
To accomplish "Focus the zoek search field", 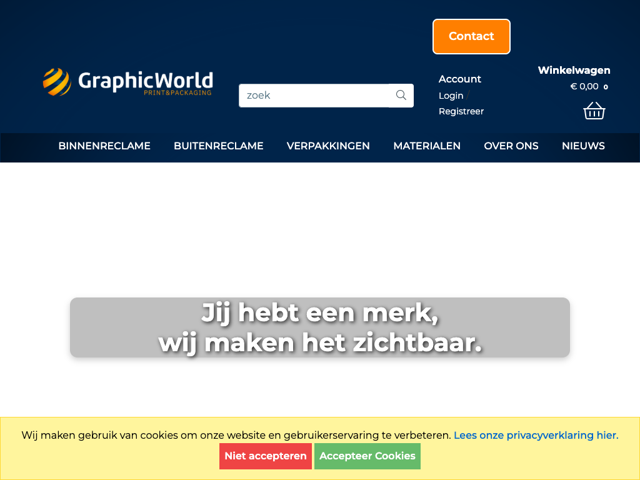I will pos(314,96).
